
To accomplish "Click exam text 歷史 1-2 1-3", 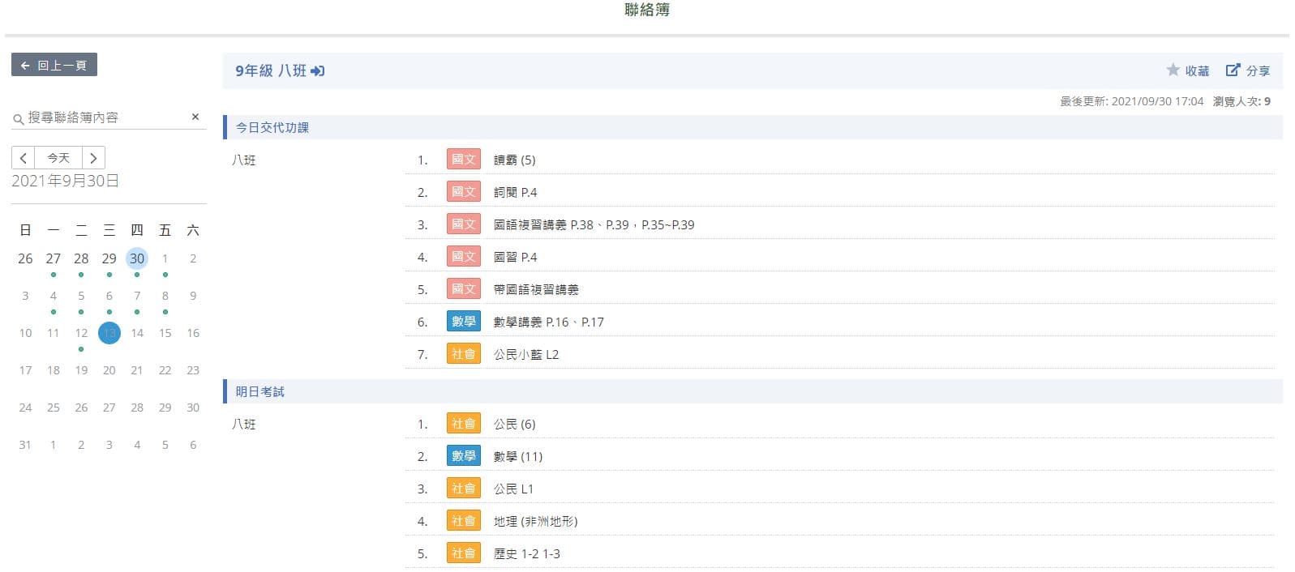I will [527, 553].
